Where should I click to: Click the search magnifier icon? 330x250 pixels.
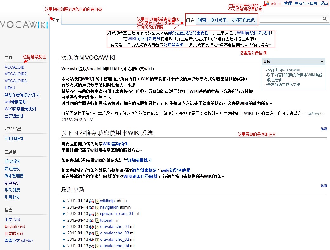(x=325, y=19)
